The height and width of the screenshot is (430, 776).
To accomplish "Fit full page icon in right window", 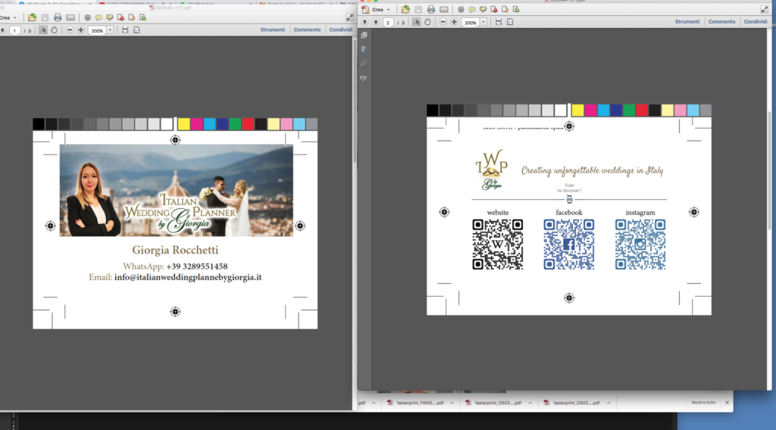I will click(510, 22).
